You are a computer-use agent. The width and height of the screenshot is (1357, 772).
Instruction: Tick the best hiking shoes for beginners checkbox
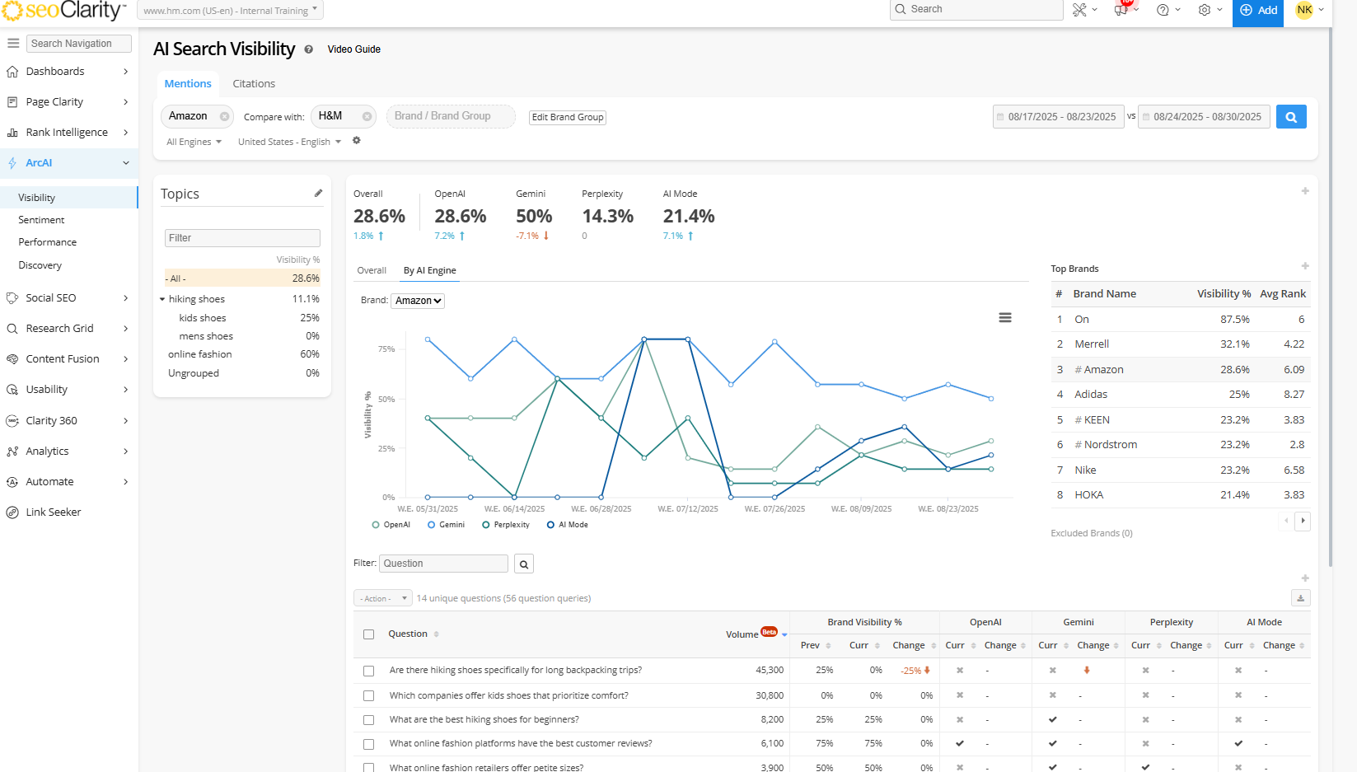[369, 720]
